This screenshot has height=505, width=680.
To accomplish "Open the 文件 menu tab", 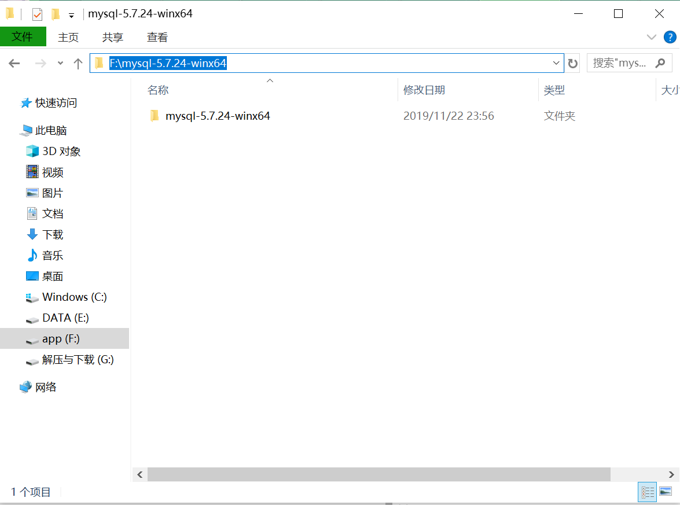I will (x=23, y=36).
